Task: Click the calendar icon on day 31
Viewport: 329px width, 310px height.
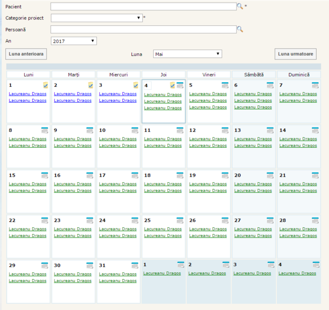Action: tap(134, 266)
